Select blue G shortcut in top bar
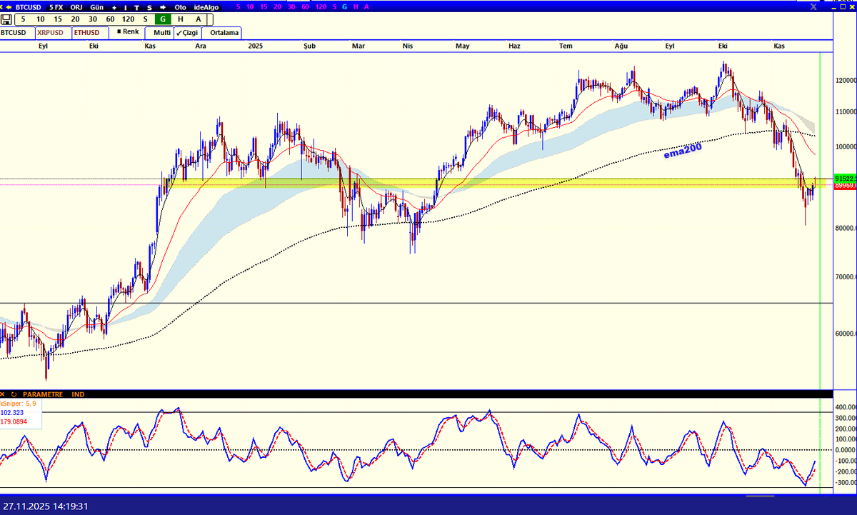Screen dimensions: 857x515 click(x=345, y=6)
